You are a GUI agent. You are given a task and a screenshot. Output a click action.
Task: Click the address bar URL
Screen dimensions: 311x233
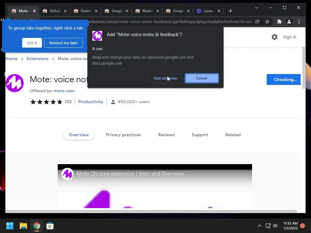[170, 22]
